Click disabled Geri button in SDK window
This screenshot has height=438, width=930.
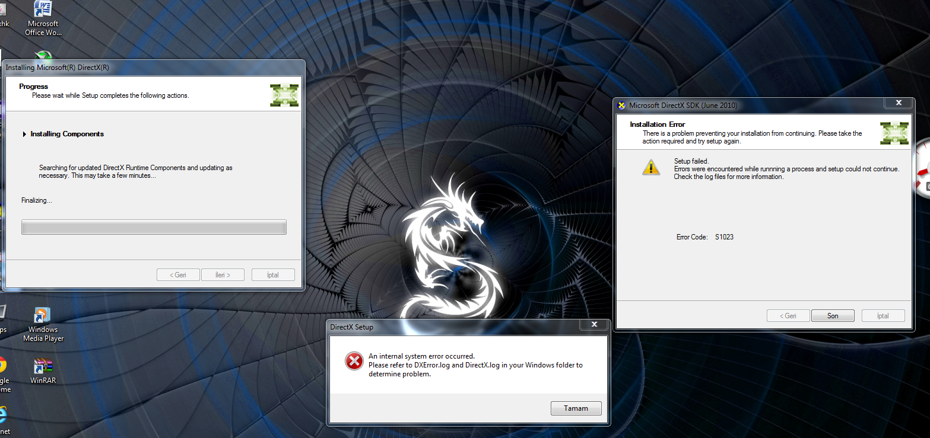(x=788, y=316)
